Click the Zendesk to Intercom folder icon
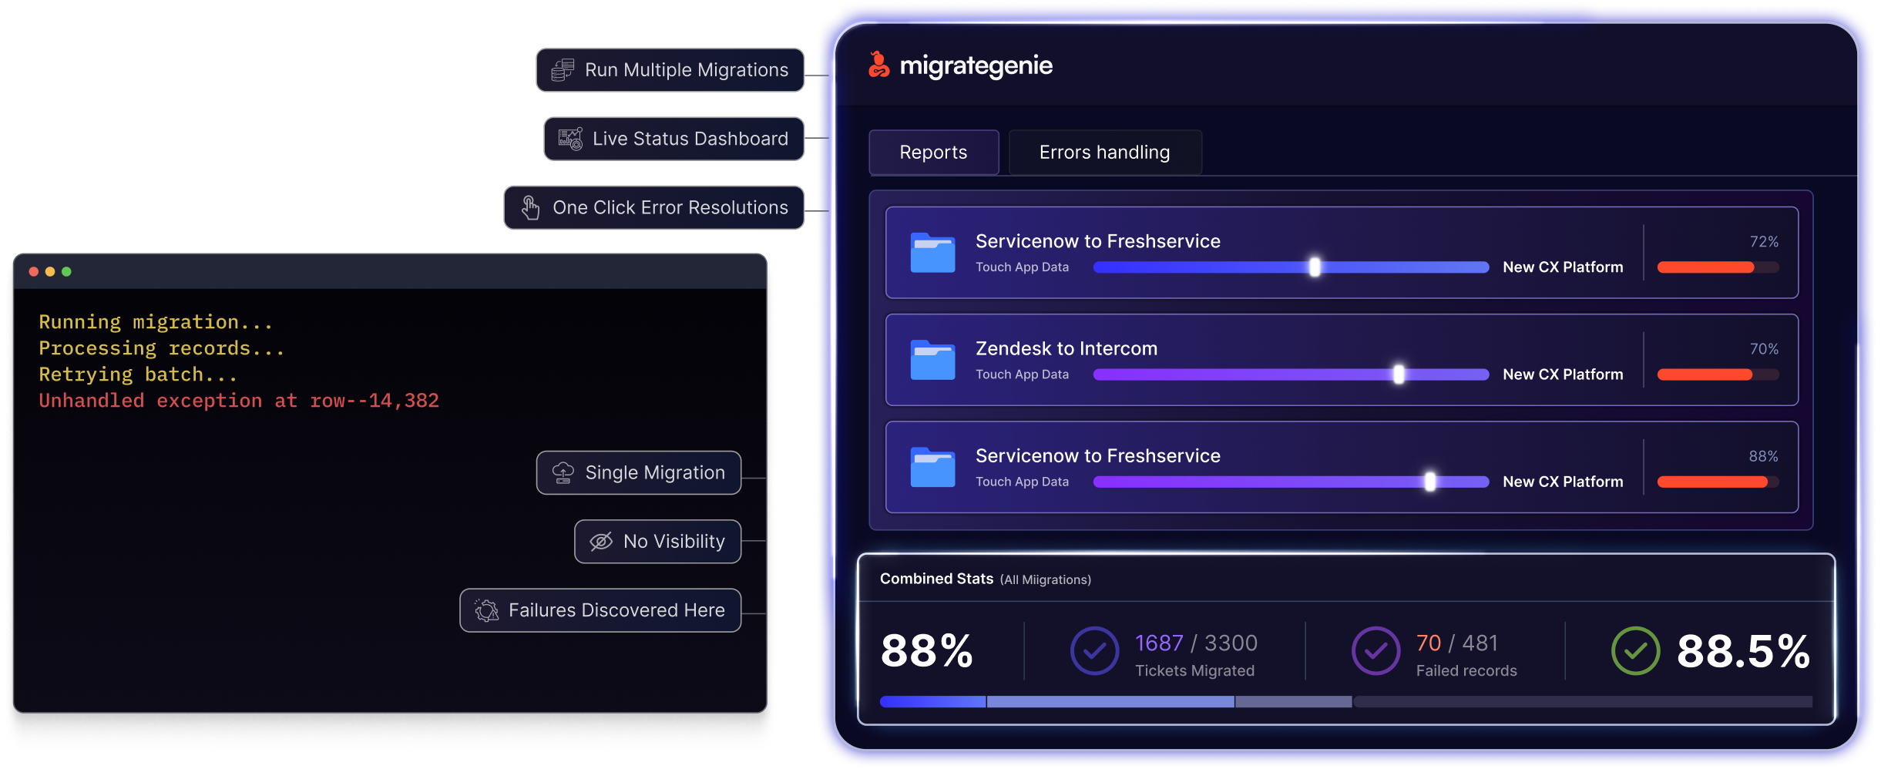Image resolution: width=1881 pixels, height=769 pixels. [x=932, y=360]
